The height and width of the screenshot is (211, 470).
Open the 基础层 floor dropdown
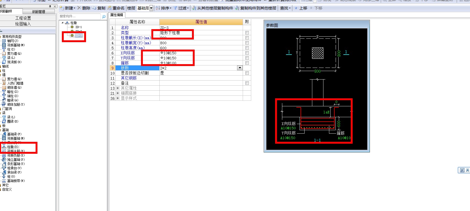[151, 8]
